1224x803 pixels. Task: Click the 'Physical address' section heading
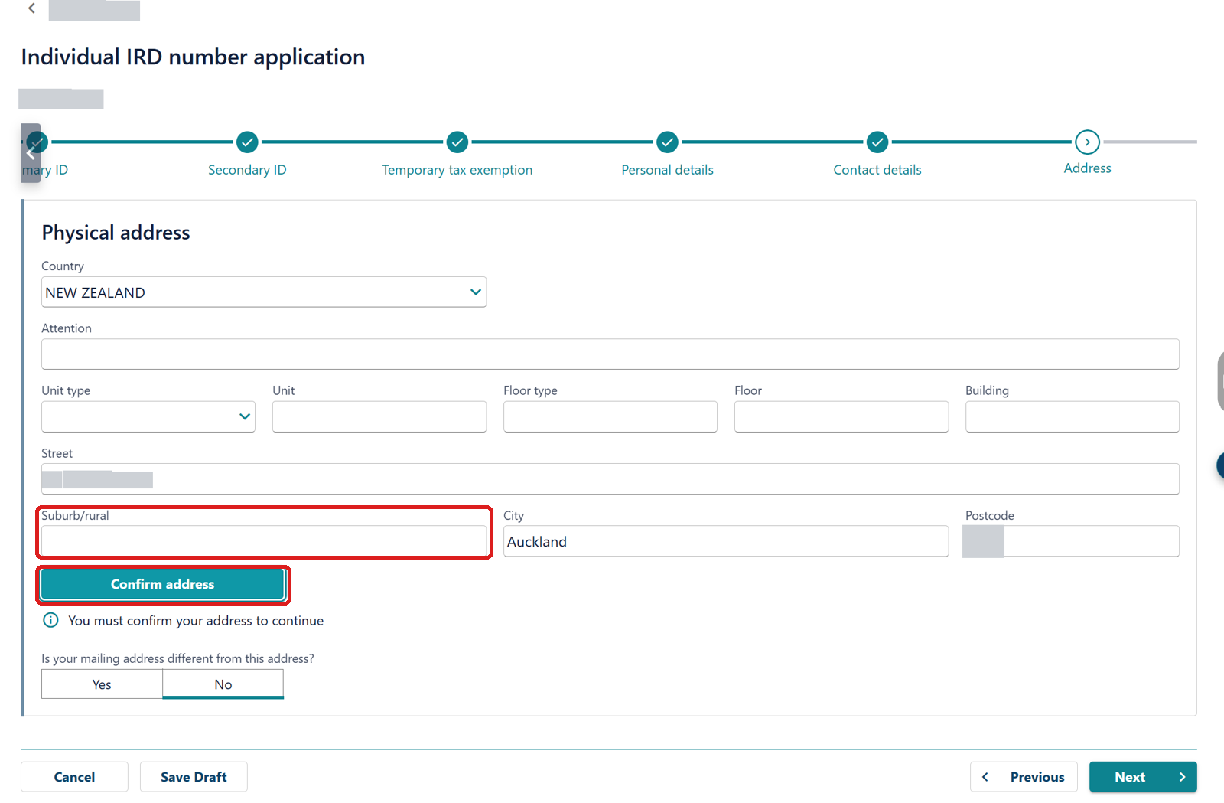point(116,233)
